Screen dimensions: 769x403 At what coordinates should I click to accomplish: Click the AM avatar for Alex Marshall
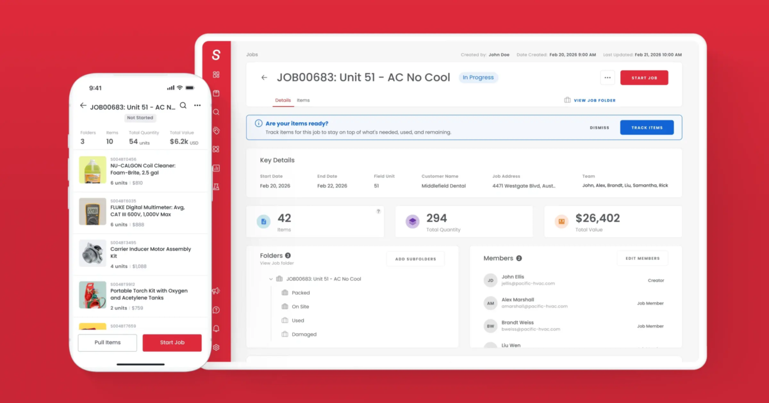point(490,303)
